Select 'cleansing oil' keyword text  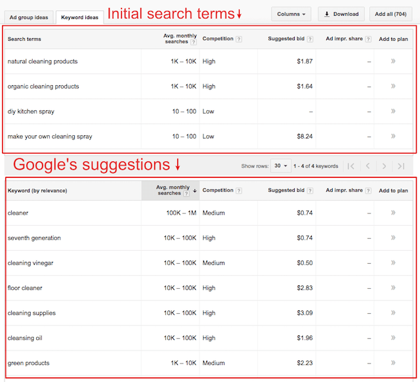[25, 338]
